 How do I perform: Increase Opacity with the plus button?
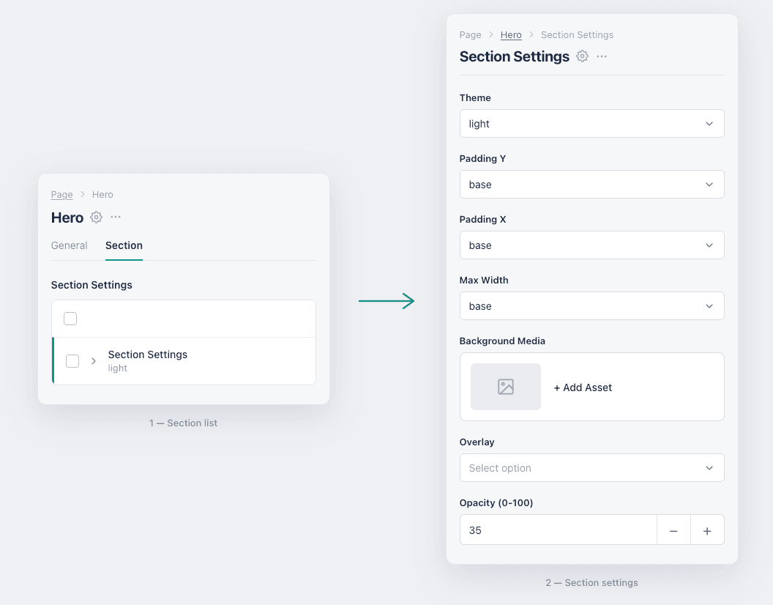[707, 530]
